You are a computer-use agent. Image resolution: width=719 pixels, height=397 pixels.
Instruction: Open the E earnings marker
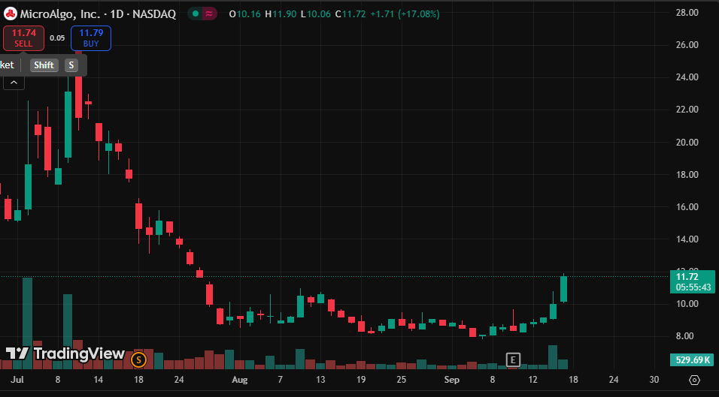513,360
